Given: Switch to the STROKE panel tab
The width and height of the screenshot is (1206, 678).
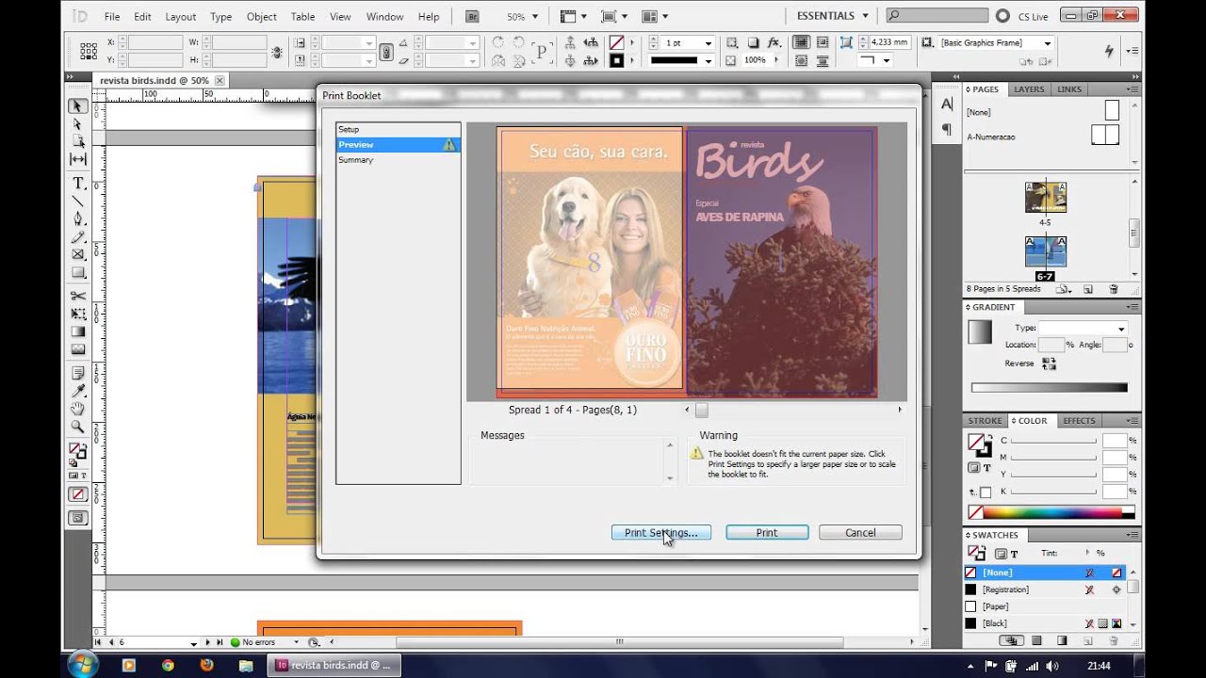Looking at the screenshot, I should click(986, 421).
